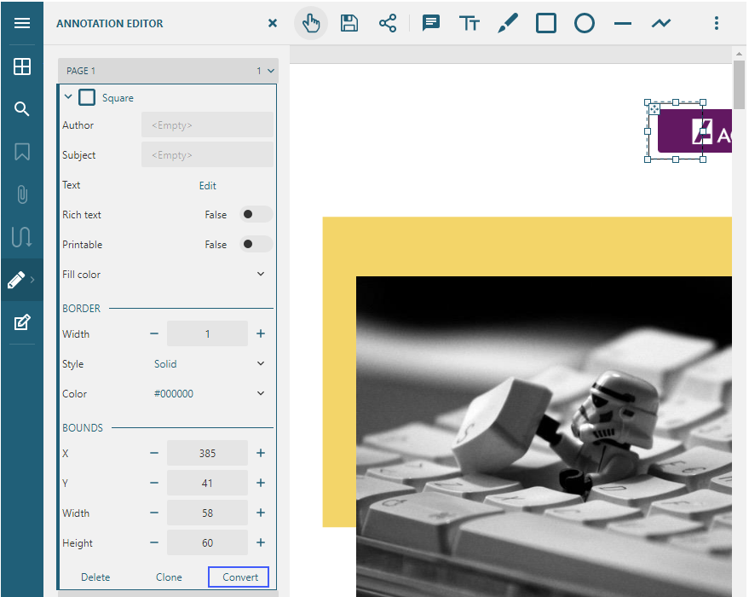Click the stormtrooper keyboard photo
Viewport: 749px width, 597px height.
click(x=544, y=436)
